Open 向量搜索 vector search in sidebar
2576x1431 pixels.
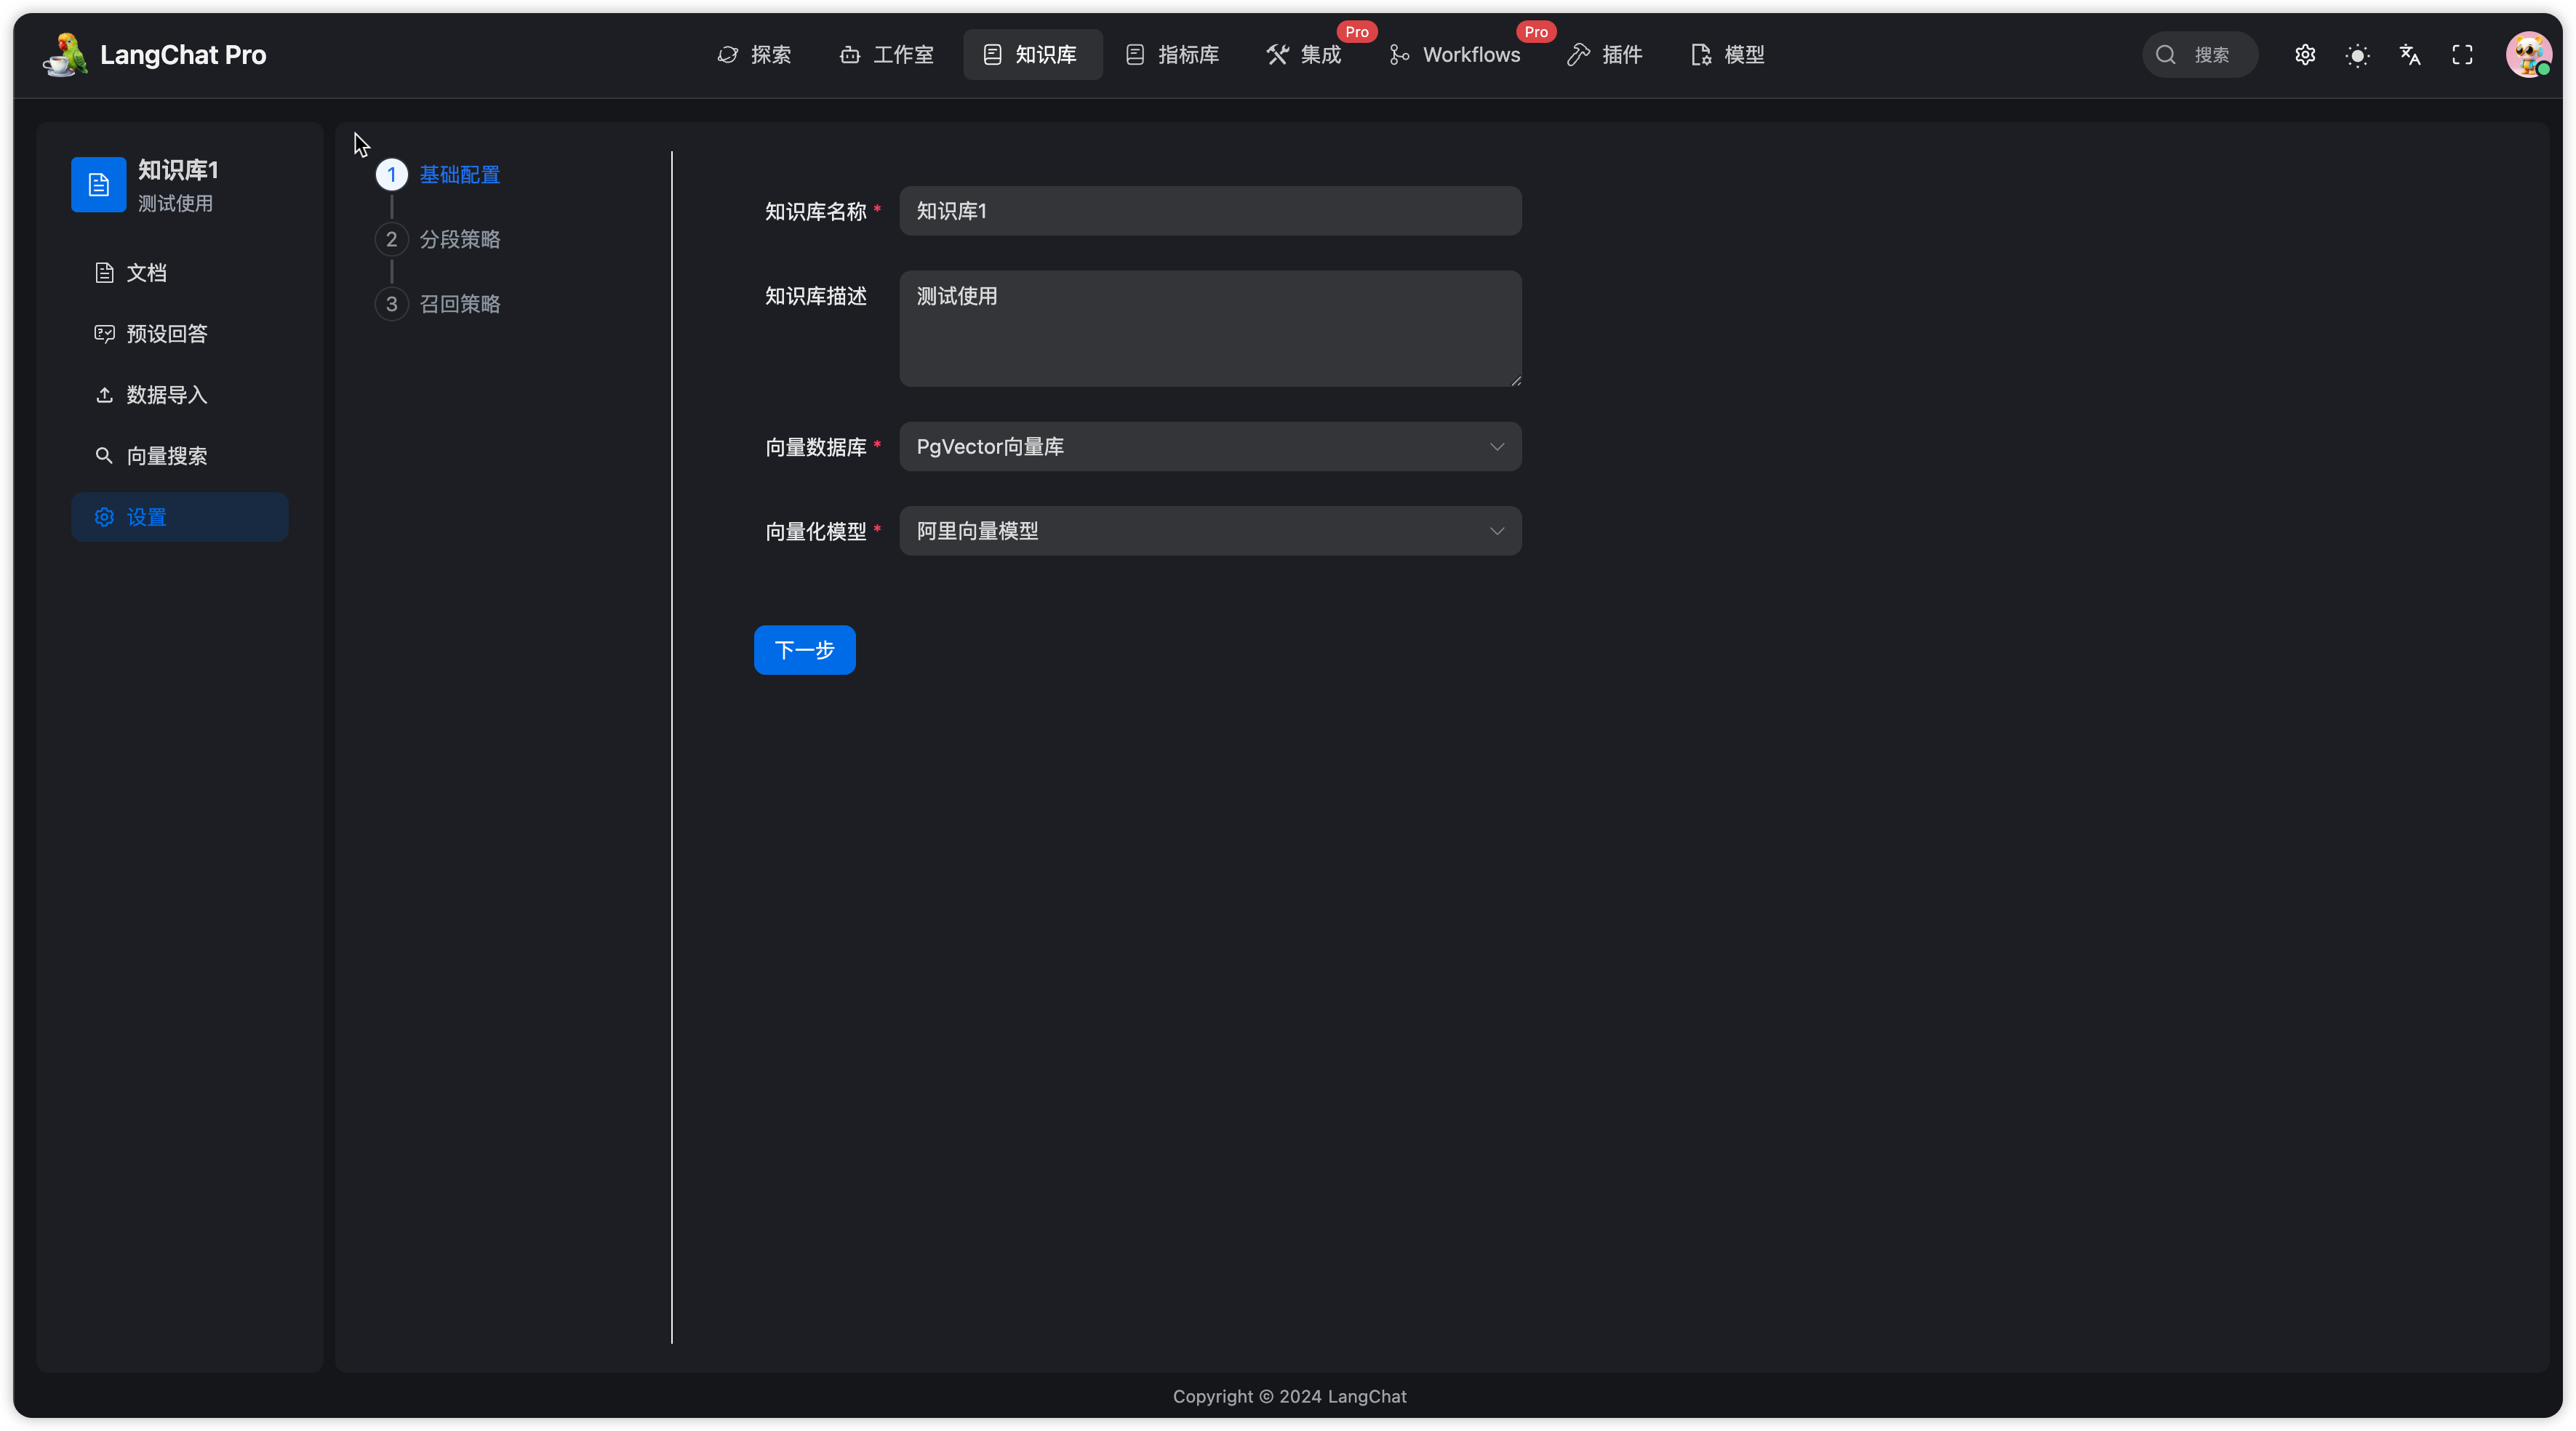[x=180, y=456]
